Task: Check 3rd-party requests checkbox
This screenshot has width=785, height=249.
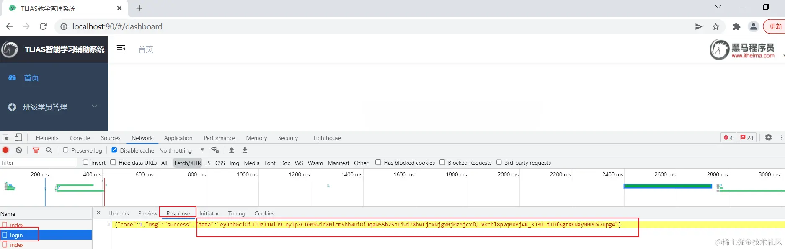Action: pyautogui.click(x=499, y=162)
